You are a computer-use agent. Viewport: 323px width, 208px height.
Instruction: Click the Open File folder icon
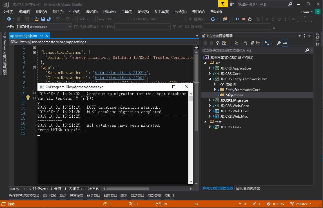37,19
